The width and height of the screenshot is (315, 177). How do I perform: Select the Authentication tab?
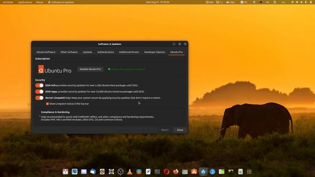106,52
